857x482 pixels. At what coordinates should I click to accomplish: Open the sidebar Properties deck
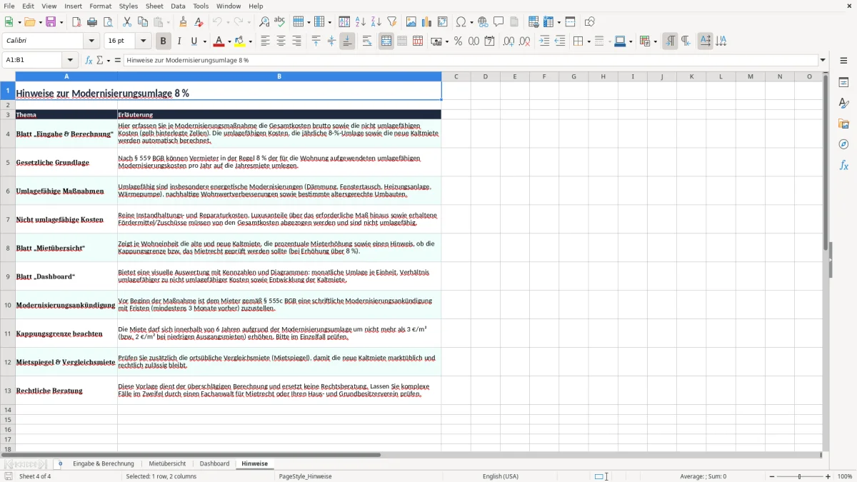[843, 82]
